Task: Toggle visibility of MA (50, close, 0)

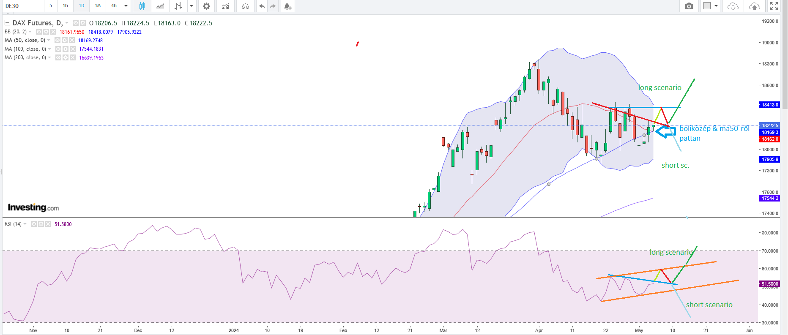Action: pyautogui.click(x=57, y=40)
